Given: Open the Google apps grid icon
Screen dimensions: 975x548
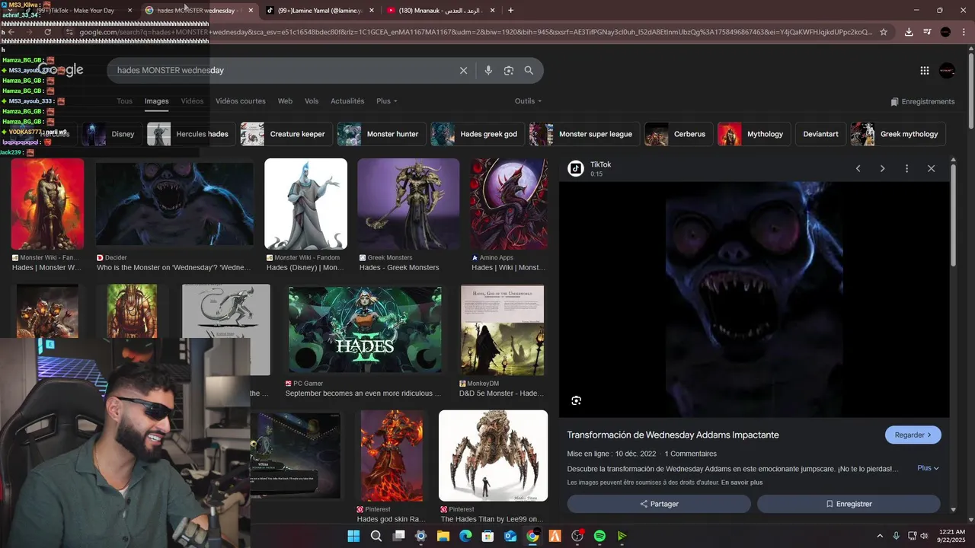Looking at the screenshot, I should pos(924,70).
